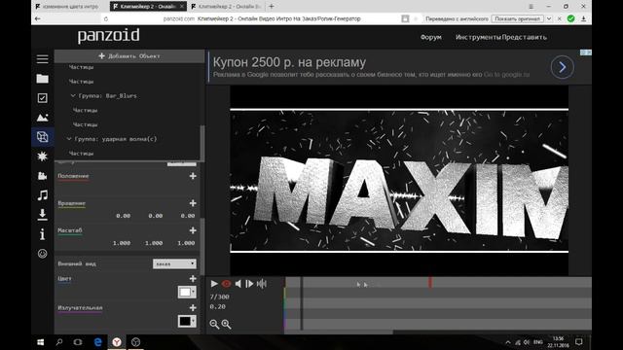Open the info icon panel

(x=43, y=234)
